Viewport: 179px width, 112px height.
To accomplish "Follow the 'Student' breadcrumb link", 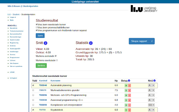I will (x=16, y=14).
